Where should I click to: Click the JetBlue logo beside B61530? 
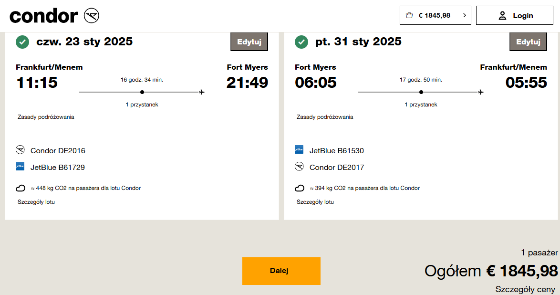299,149
